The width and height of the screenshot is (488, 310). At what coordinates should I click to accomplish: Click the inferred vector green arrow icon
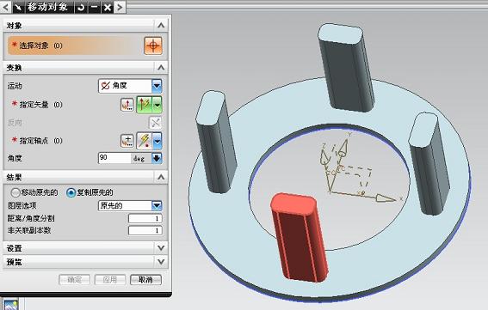(145, 105)
